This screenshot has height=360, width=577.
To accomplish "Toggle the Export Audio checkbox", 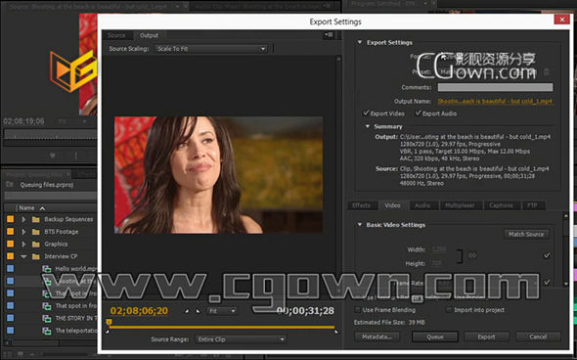I will tap(418, 113).
